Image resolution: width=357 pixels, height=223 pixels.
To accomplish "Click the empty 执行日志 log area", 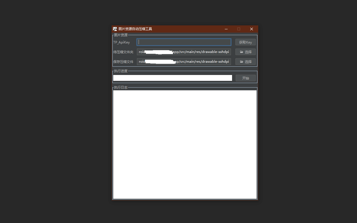I will coord(185,144).
